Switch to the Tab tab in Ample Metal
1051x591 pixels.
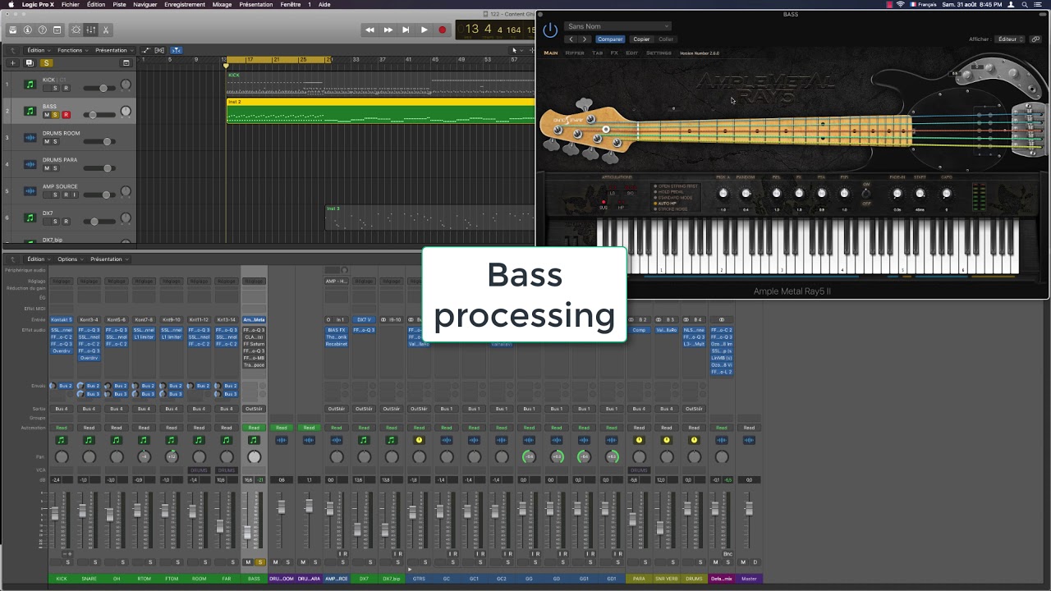click(x=597, y=53)
